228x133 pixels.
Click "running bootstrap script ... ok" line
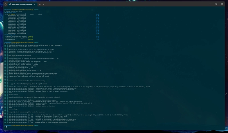(19, 69)
